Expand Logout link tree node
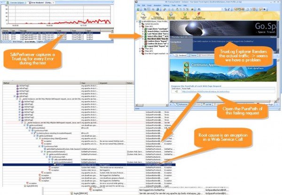 (143, 46)
